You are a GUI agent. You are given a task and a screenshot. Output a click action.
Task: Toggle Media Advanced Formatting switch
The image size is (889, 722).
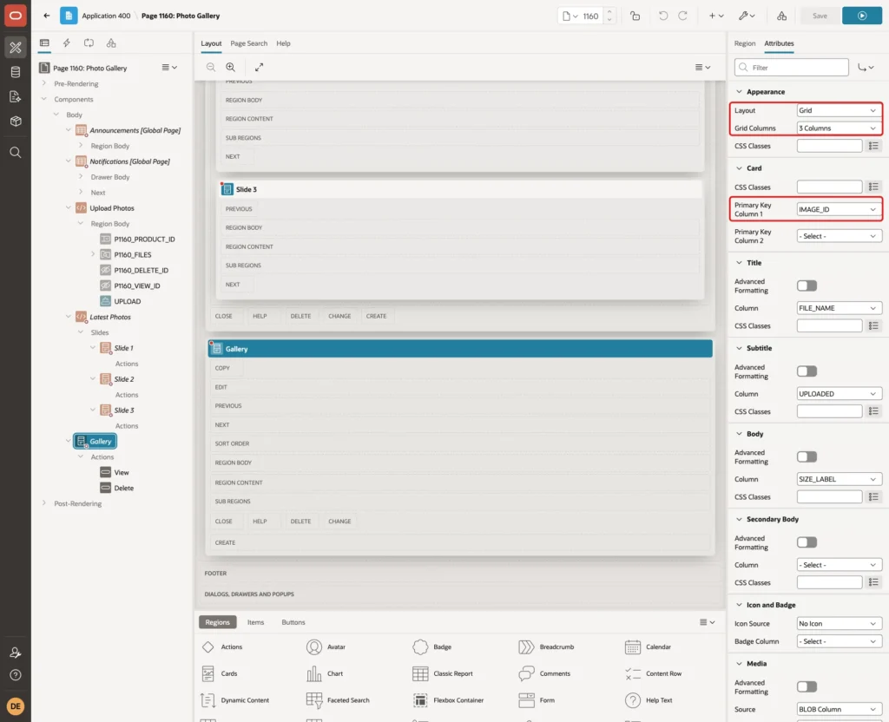pos(807,687)
